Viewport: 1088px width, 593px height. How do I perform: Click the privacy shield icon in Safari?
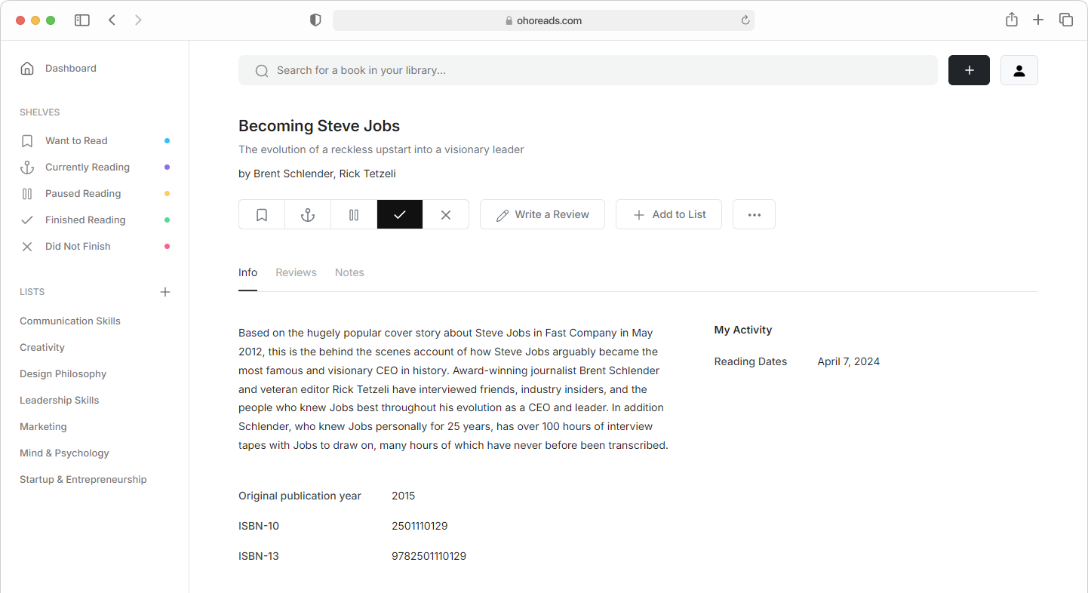(x=315, y=20)
